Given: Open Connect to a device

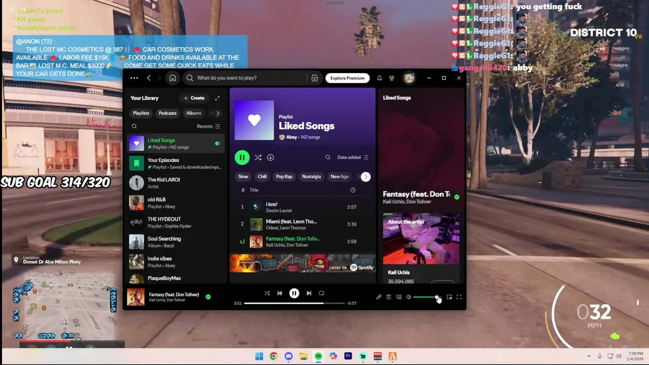Looking at the screenshot, I should point(399,297).
